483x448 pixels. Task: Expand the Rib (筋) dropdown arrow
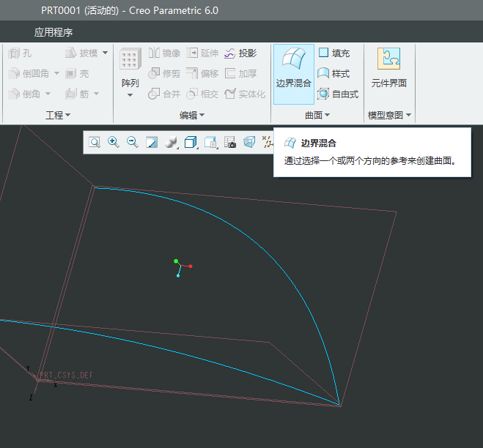pyautogui.click(x=96, y=94)
